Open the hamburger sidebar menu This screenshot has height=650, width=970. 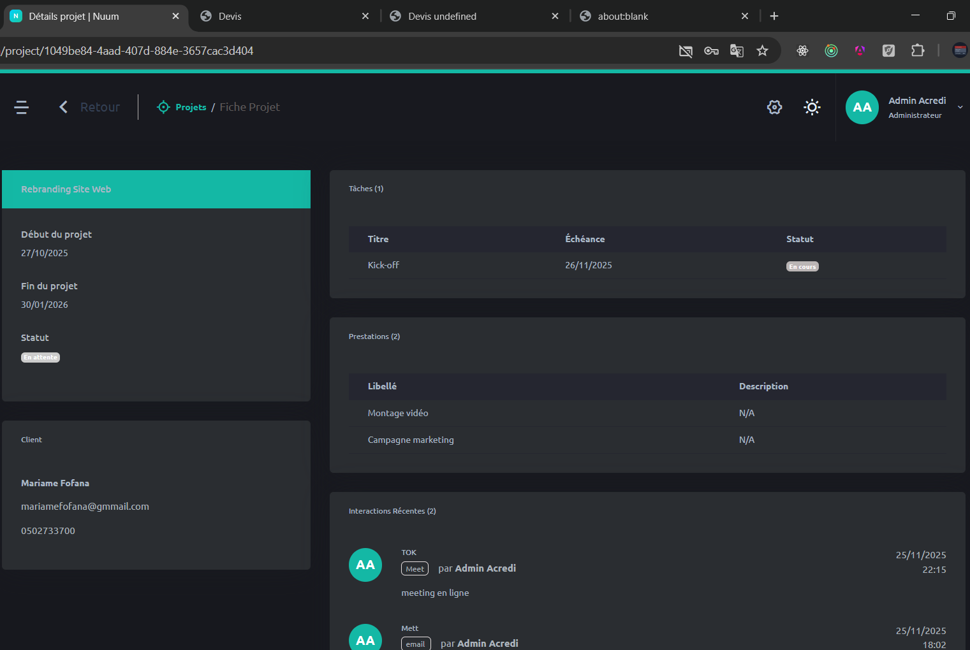[22, 107]
